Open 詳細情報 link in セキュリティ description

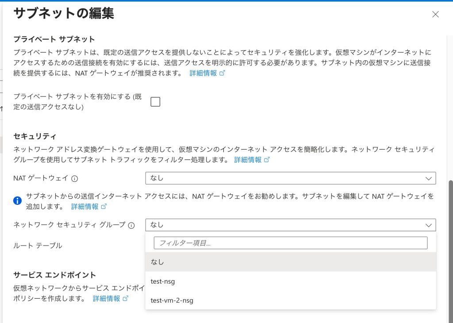(248, 160)
